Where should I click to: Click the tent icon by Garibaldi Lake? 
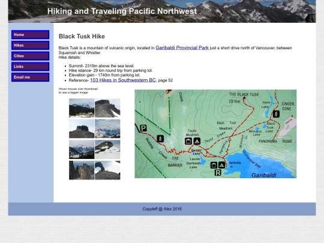[x=222, y=165]
